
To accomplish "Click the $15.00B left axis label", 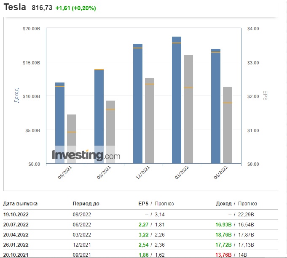I will [31, 63].
